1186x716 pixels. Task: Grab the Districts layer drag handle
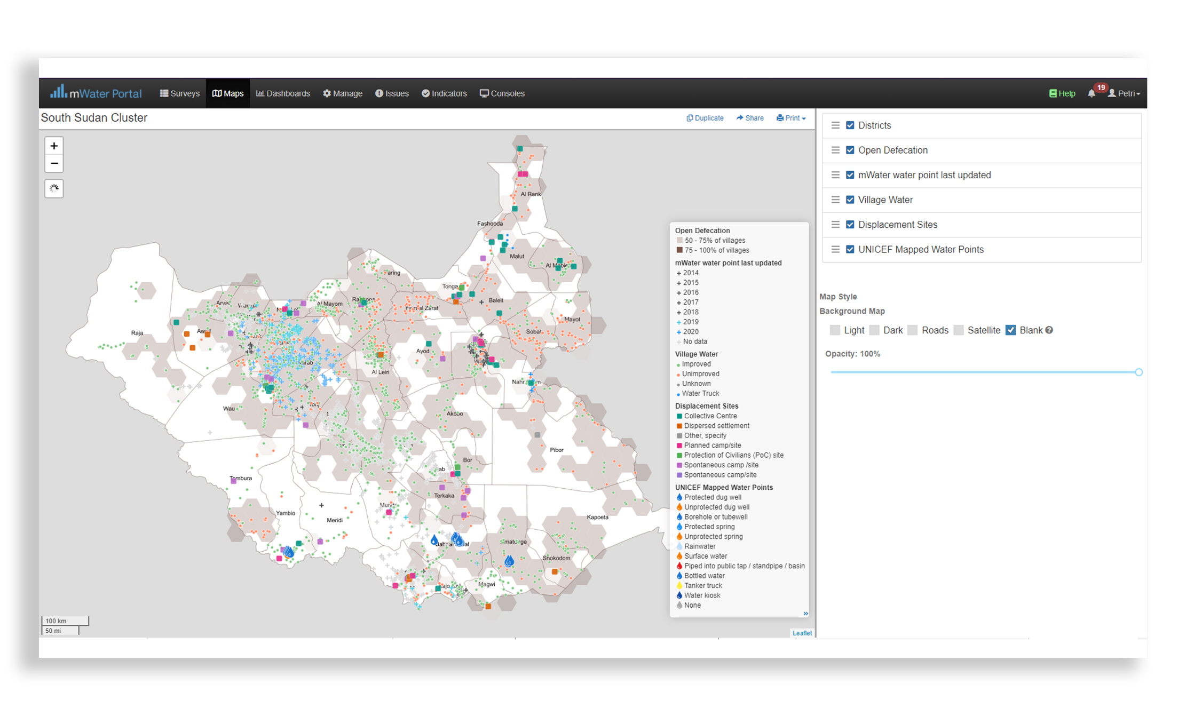(x=835, y=125)
